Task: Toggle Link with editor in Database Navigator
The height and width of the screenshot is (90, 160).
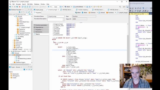Action: pyautogui.click(x=29, y=12)
